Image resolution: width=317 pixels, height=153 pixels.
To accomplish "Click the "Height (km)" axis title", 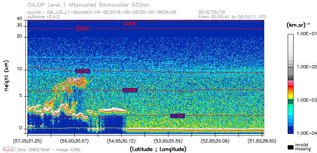I will pyautogui.click(x=7, y=75).
